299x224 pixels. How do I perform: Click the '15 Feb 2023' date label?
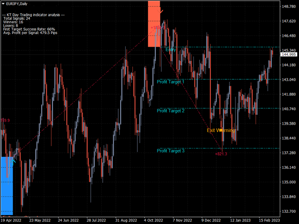click(269, 220)
